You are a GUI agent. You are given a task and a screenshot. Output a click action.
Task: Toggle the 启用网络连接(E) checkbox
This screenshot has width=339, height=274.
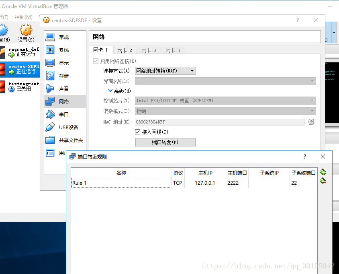click(x=96, y=61)
